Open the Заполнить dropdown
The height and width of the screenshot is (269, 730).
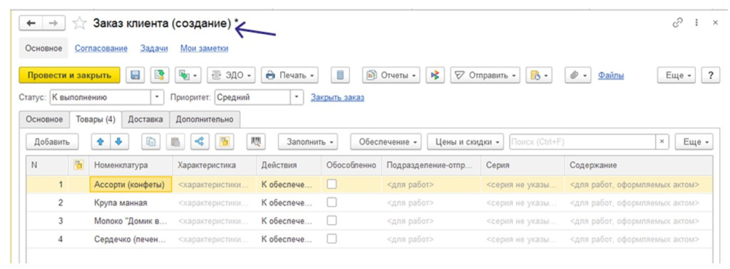(308, 142)
